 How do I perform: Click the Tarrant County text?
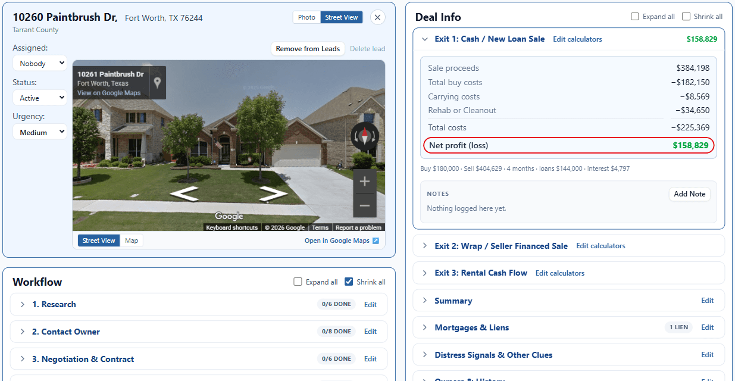coord(36,30)
